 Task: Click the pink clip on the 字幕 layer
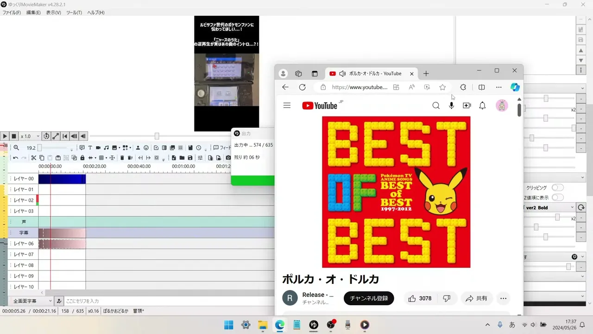point(62,232)
